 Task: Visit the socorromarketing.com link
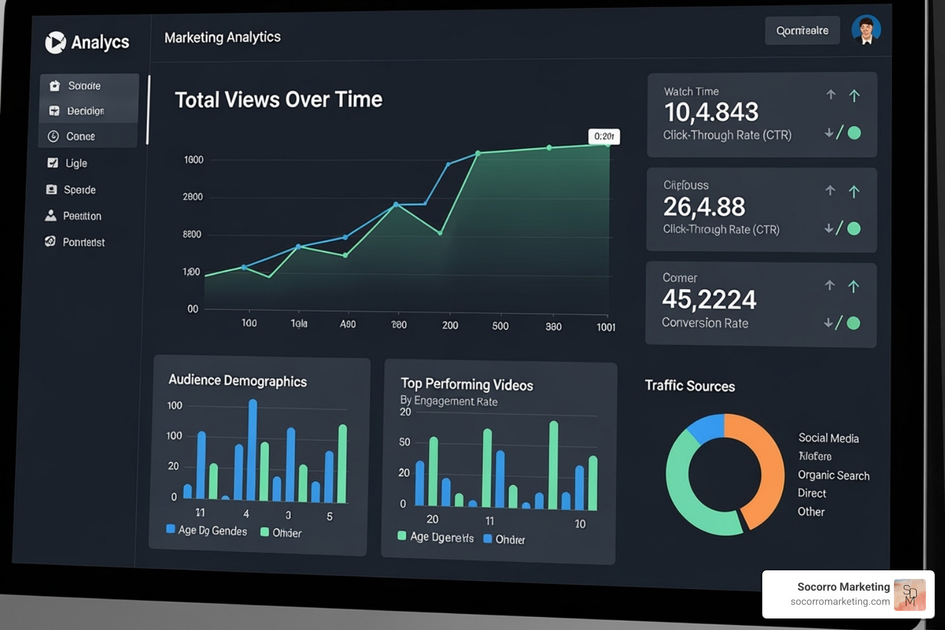point(840,603)
